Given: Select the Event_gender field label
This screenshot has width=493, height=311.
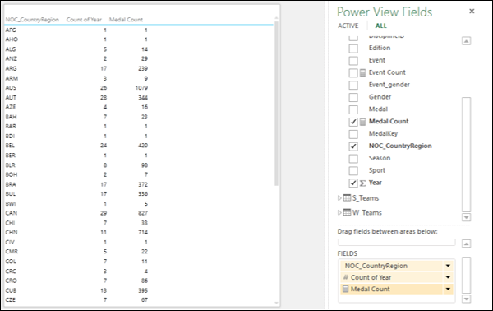Looking at the screenshot, I should tap(389, 85).
